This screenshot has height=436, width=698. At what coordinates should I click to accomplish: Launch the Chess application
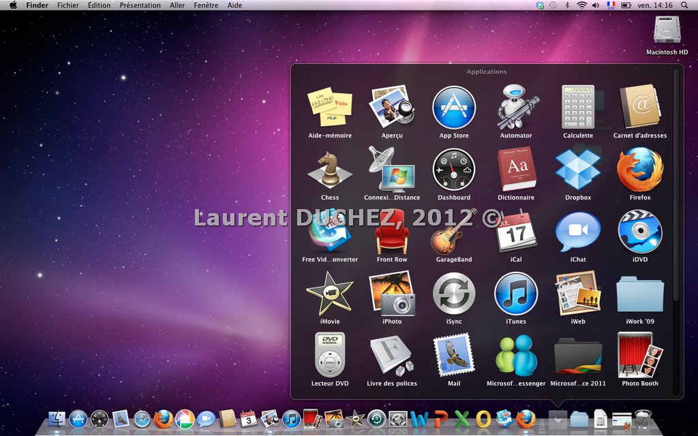(x=330, y=170)
